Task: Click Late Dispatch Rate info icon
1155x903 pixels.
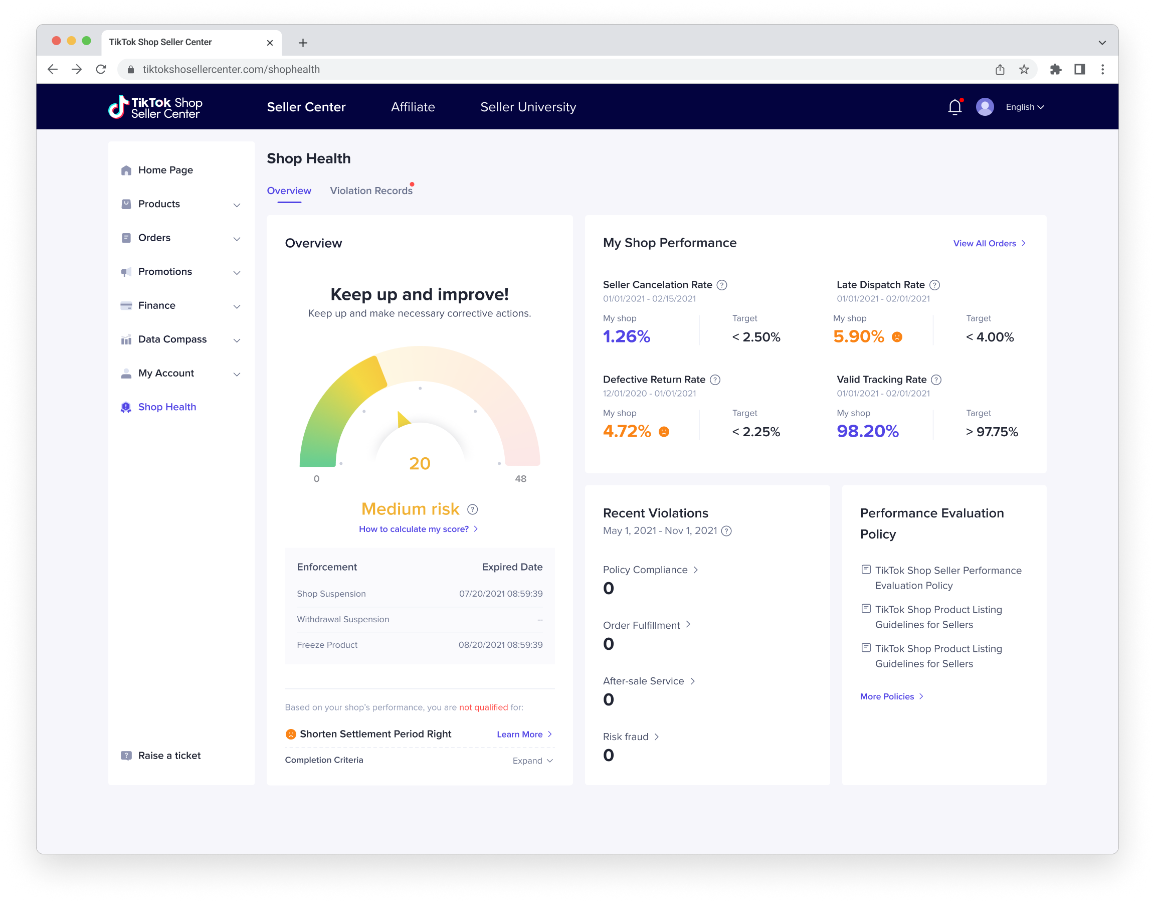Action: 934,285
